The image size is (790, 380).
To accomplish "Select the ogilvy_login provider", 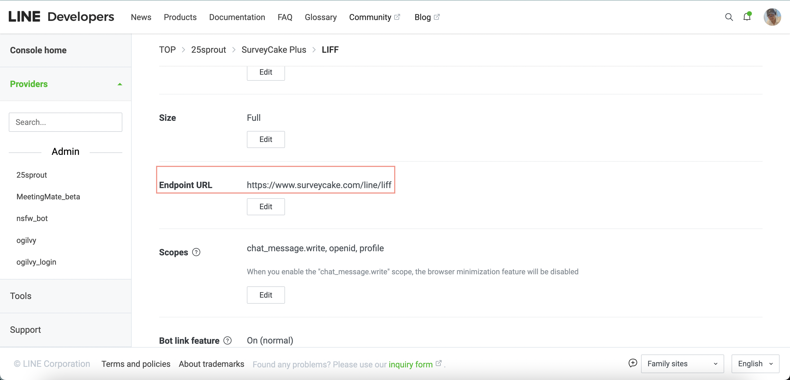I will (x=36, y=262).
